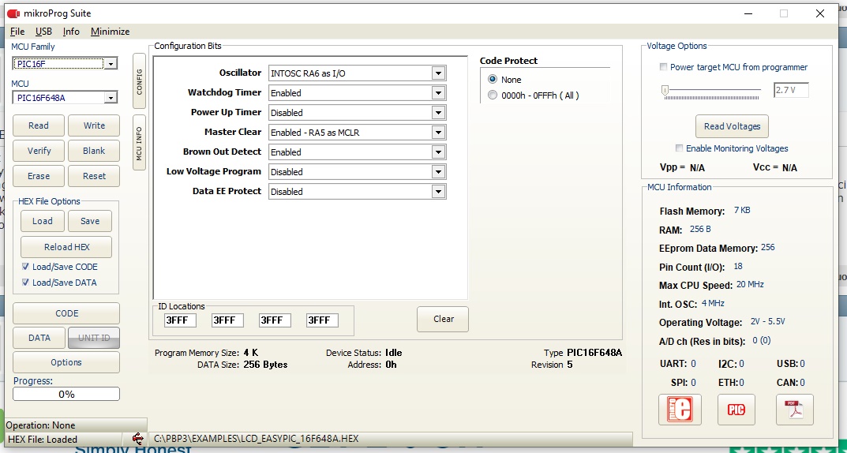Viewport: 847px width, 453px height.
Task: Click the red PIC icon button
Action: [736, 410]
